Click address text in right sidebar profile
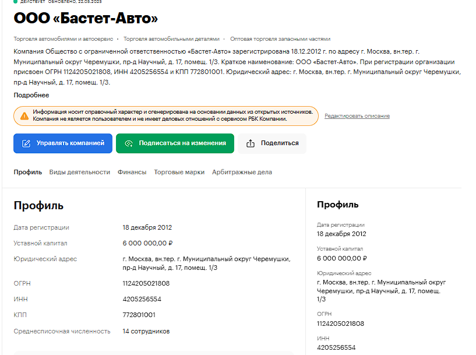 point(381,291)
